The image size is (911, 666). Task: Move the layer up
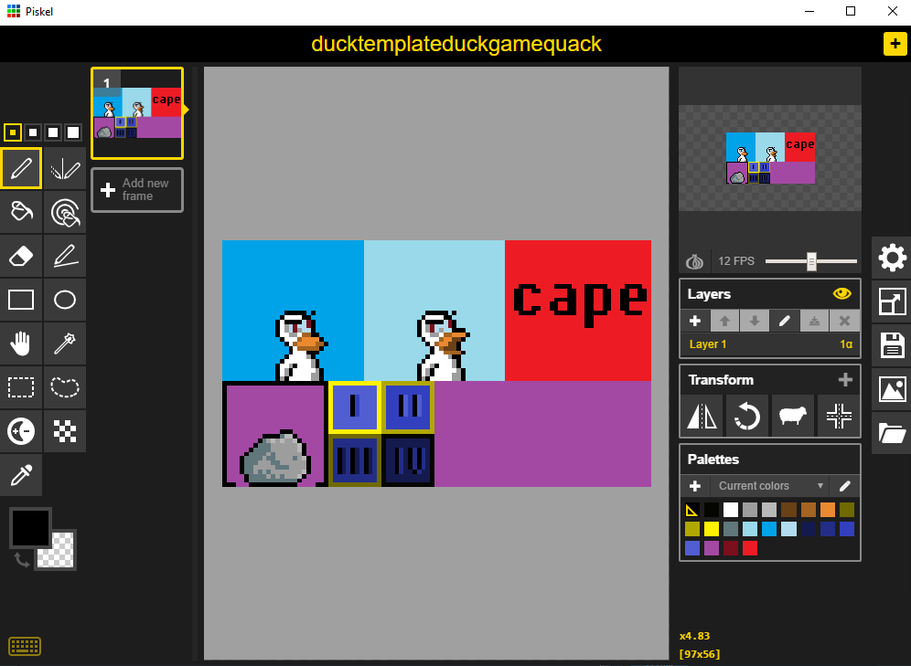tap(724, 321)
